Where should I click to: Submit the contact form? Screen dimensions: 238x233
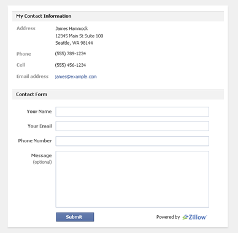(75, 217)
